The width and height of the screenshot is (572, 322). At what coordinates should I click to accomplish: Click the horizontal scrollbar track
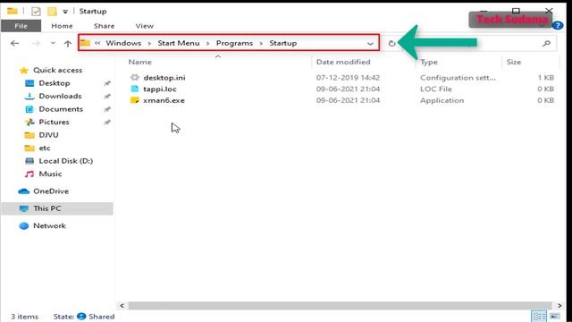(340, 306)
